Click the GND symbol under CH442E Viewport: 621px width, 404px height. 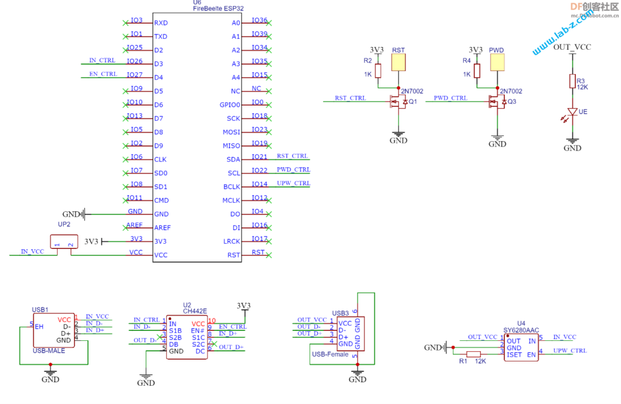click(x=146, y=380)
